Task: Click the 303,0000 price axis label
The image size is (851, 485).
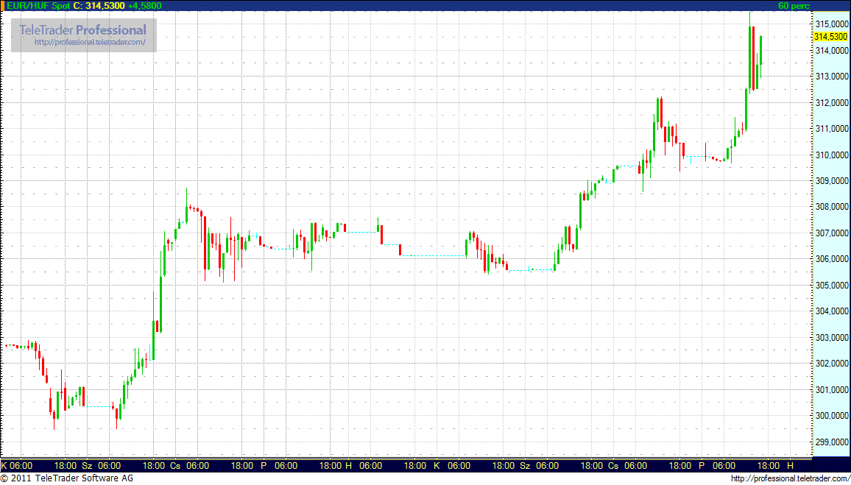Action: click(x=831, y=337)
